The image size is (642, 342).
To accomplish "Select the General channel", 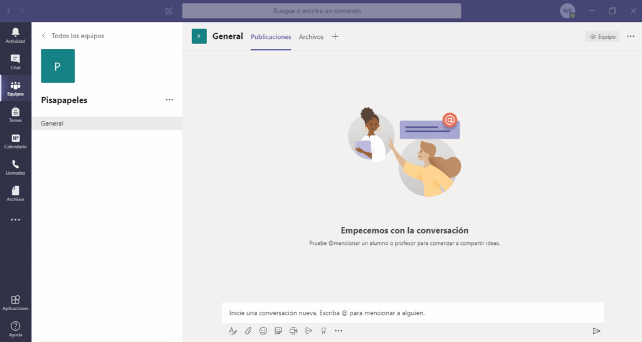I will pos(52,123).
